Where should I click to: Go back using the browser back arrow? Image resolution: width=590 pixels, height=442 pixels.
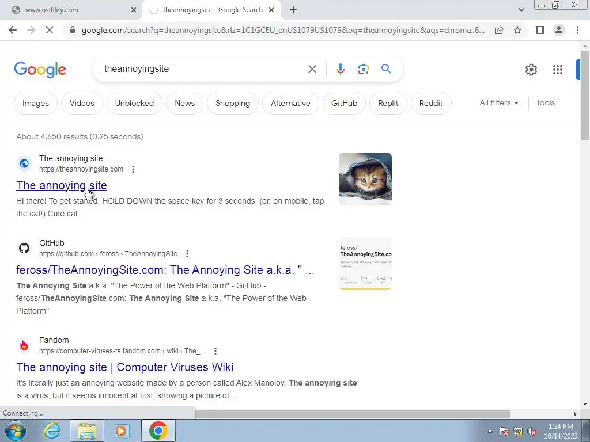click(x=13, y=30)
